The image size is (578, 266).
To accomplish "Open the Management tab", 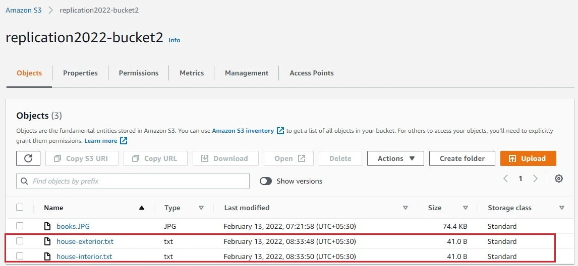I will coord(247,73).
